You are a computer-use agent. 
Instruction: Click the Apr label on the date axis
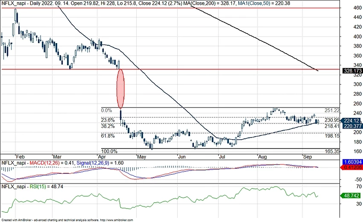[x=102, y=157]
